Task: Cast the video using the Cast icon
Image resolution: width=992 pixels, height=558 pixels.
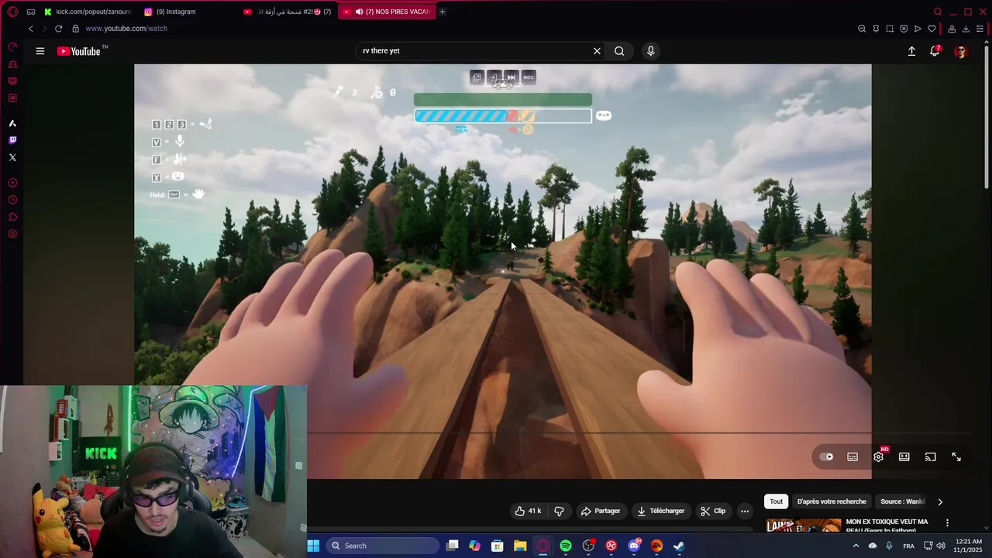Action: coord(931,457)
